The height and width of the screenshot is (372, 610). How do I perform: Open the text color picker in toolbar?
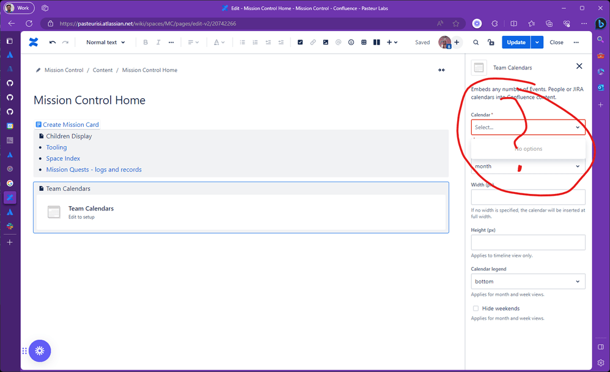tap(219, 42)
